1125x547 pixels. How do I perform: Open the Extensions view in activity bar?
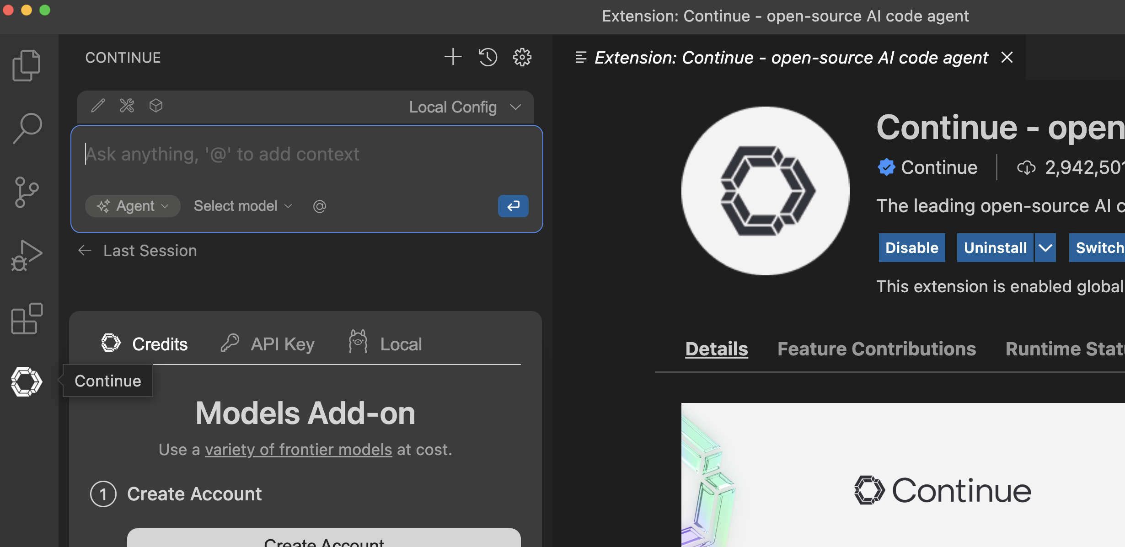click(27, 318)
